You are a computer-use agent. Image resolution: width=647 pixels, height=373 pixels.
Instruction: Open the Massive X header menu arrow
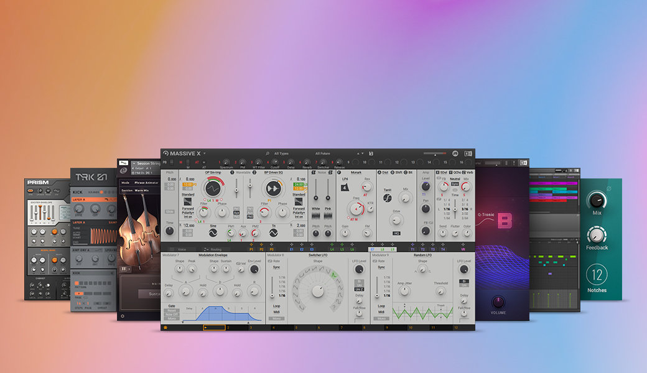204,154
